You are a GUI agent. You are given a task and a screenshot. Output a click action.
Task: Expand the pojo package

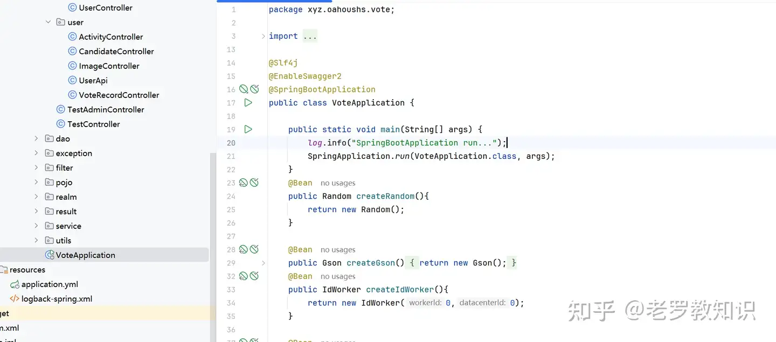(37, 182)
